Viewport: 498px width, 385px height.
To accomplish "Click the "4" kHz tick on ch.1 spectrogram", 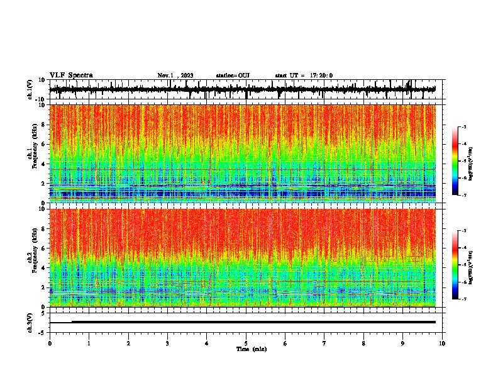I will click(43, 164).
